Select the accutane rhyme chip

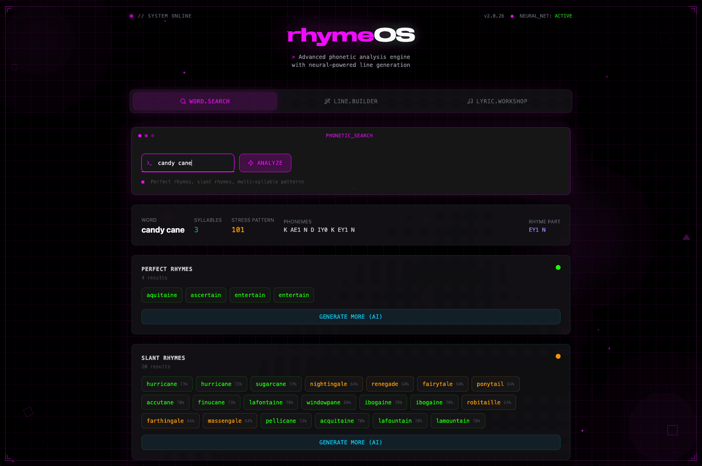(x=165, y=402)
